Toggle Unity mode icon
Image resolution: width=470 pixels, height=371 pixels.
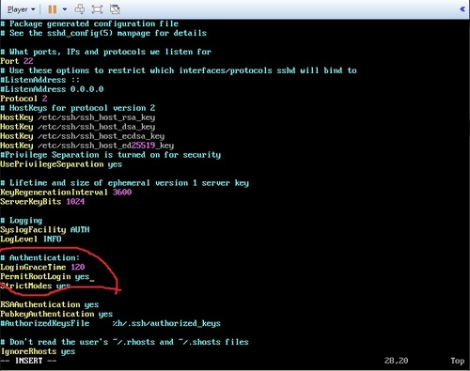(115, 9)
